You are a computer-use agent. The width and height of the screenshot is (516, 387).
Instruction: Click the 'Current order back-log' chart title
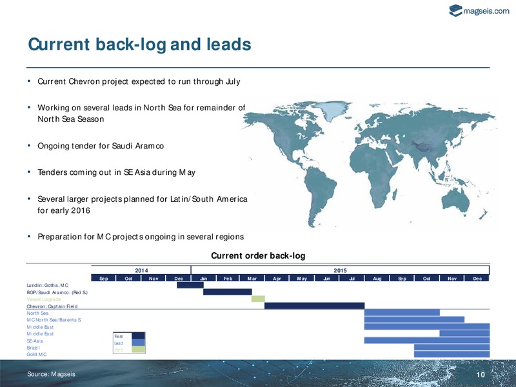pyautogui.click(x=258, y=255)
